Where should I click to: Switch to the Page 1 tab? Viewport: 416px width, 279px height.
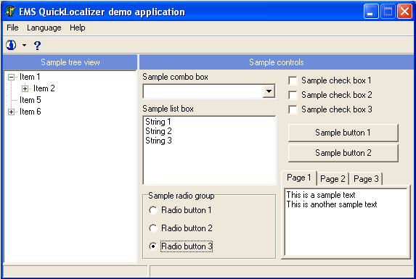pos(299,178)
